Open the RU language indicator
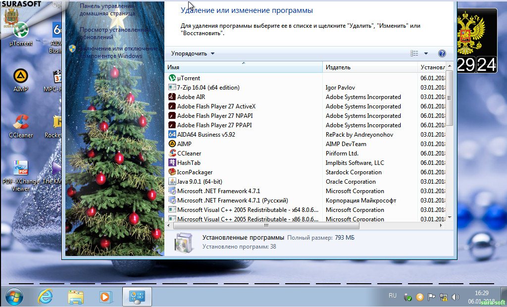 pos(393,295)
